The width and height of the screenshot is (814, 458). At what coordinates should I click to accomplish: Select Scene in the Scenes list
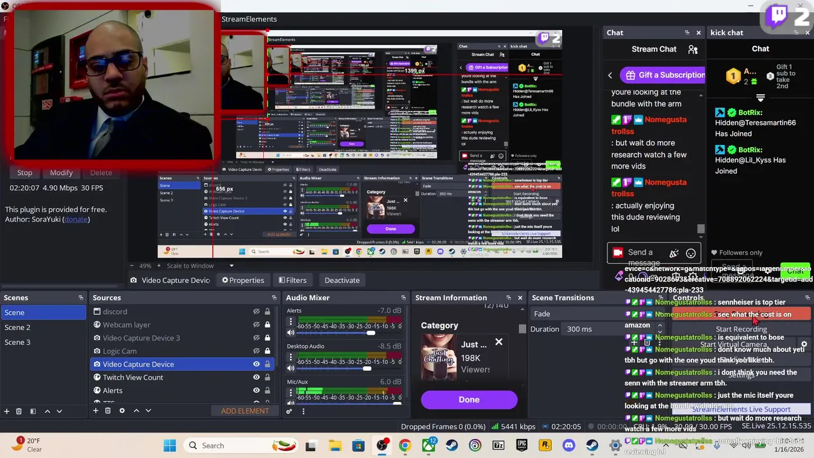43,312
